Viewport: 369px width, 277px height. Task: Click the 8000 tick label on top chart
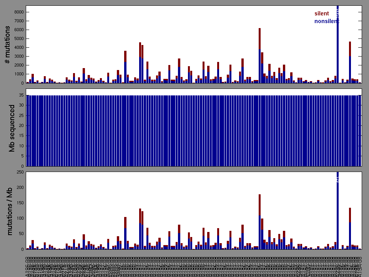19,12
